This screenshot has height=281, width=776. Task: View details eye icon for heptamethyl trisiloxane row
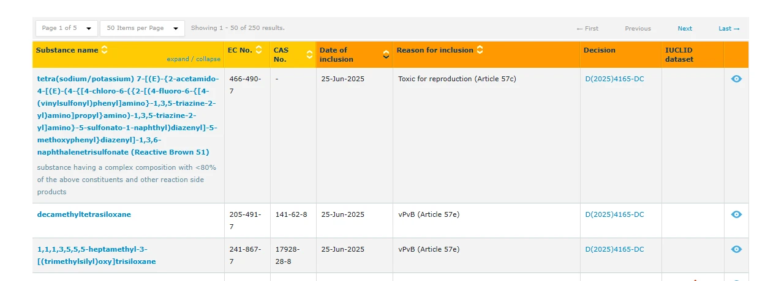pos(736,249)
